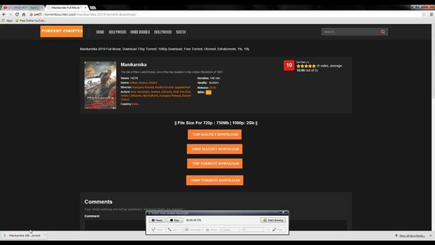The height and width of the screenshot is (245, 435).
Task: Open the HINDI DUBBED menu item
Action: (140, 32)
